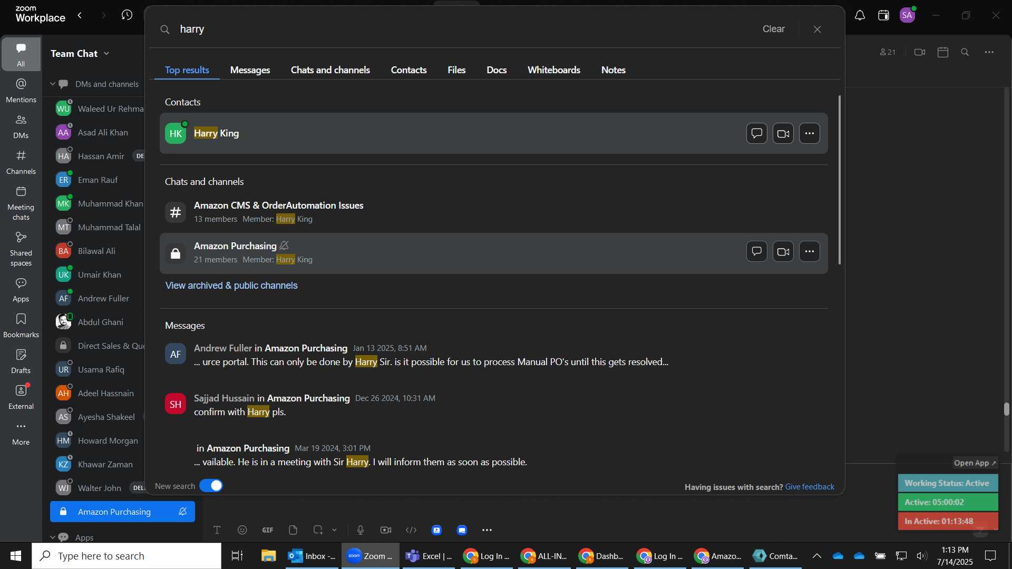This screenshot has width=1012, height=569.
Task: Open Channels in the left sidebar
Action: [21, 162]
